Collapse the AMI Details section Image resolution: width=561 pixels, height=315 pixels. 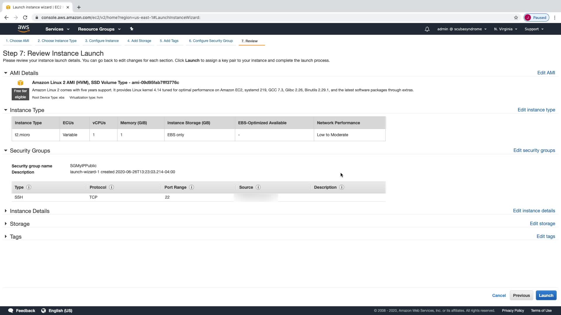point(6,73)
